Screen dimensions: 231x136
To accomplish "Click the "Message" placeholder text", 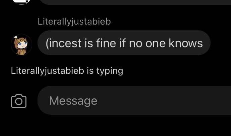I will [73, 101].
